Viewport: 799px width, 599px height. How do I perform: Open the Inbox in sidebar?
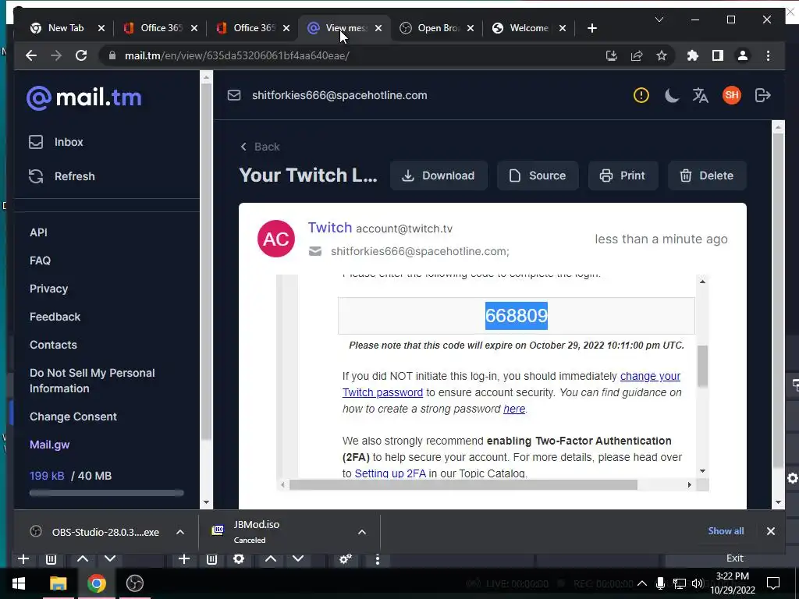coord(56,142)
